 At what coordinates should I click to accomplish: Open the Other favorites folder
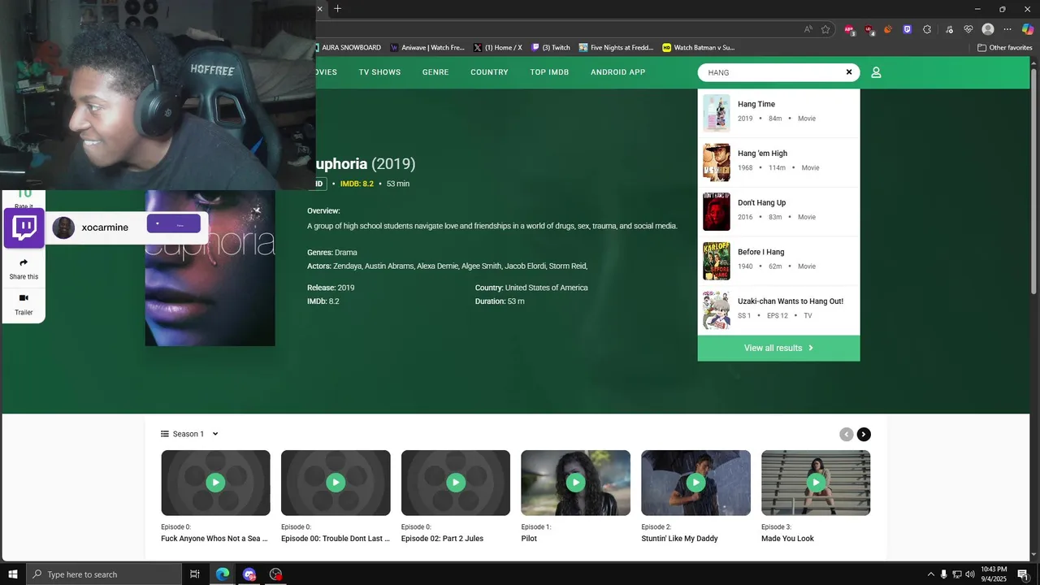point(1004,47)
